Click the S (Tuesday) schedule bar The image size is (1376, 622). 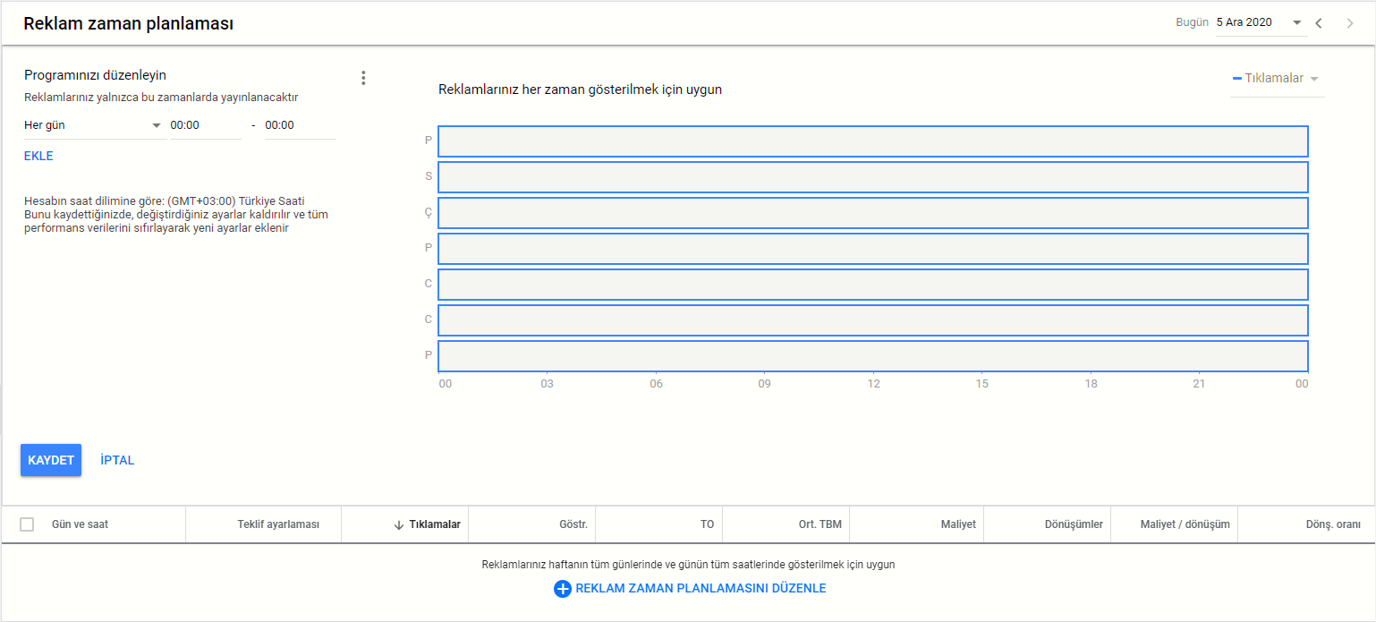[x=872, y=177]
